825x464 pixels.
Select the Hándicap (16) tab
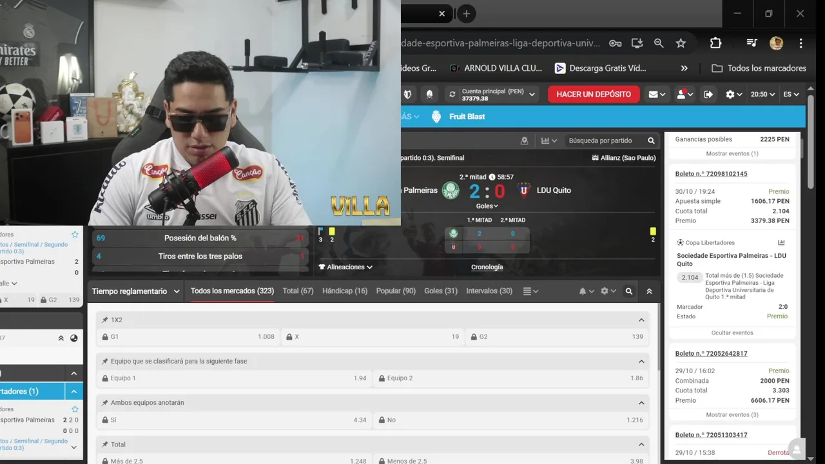345,291
